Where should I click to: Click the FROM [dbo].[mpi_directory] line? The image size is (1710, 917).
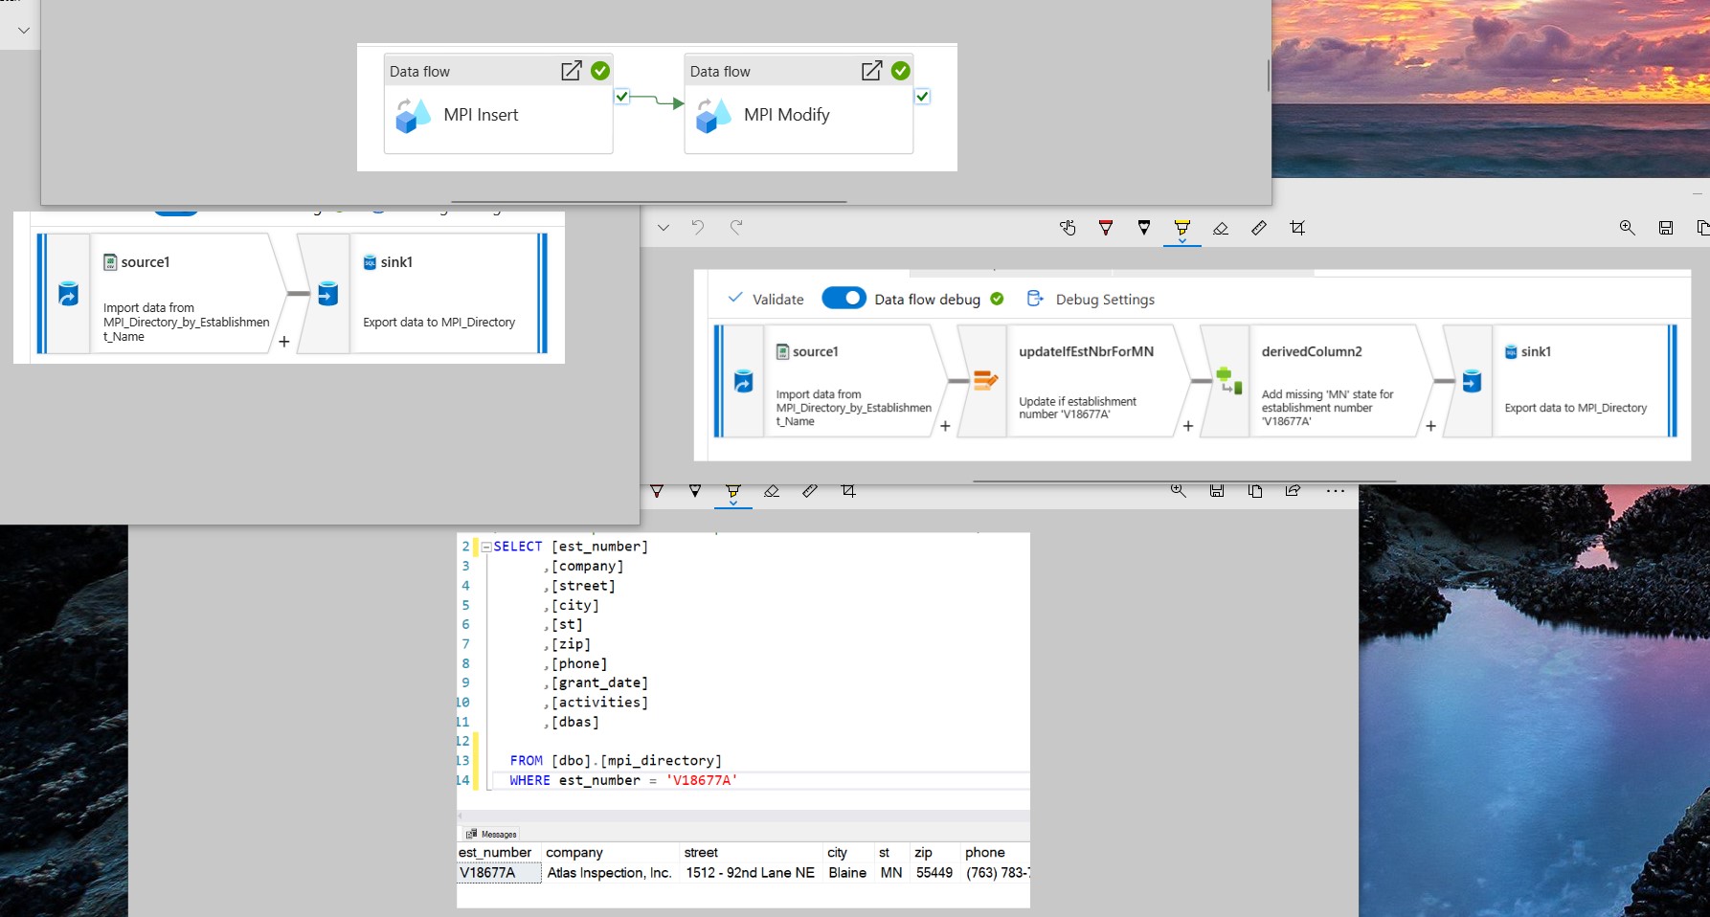pos(616,761)
